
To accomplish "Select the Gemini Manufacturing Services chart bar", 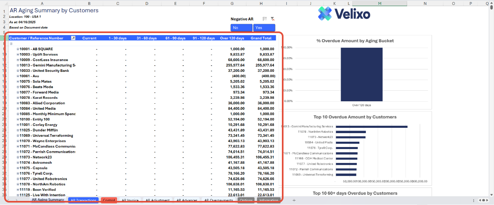I will point(371,127).
